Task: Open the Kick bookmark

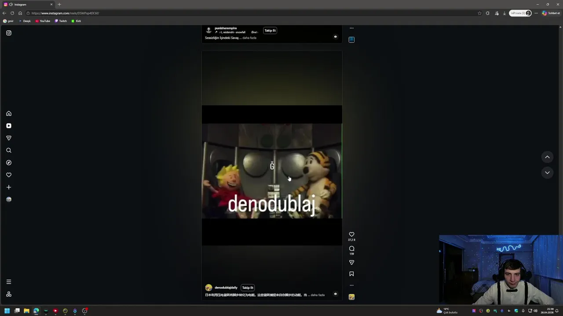Action: tap(76, 21)
